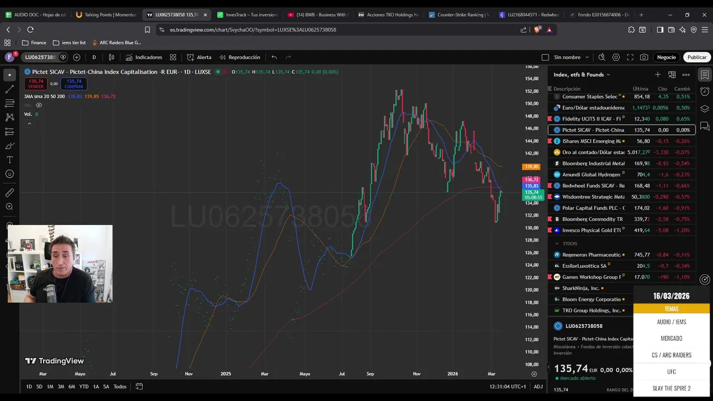
Task: Open the quick search lightning icon
Action: [x=602, y=57]
